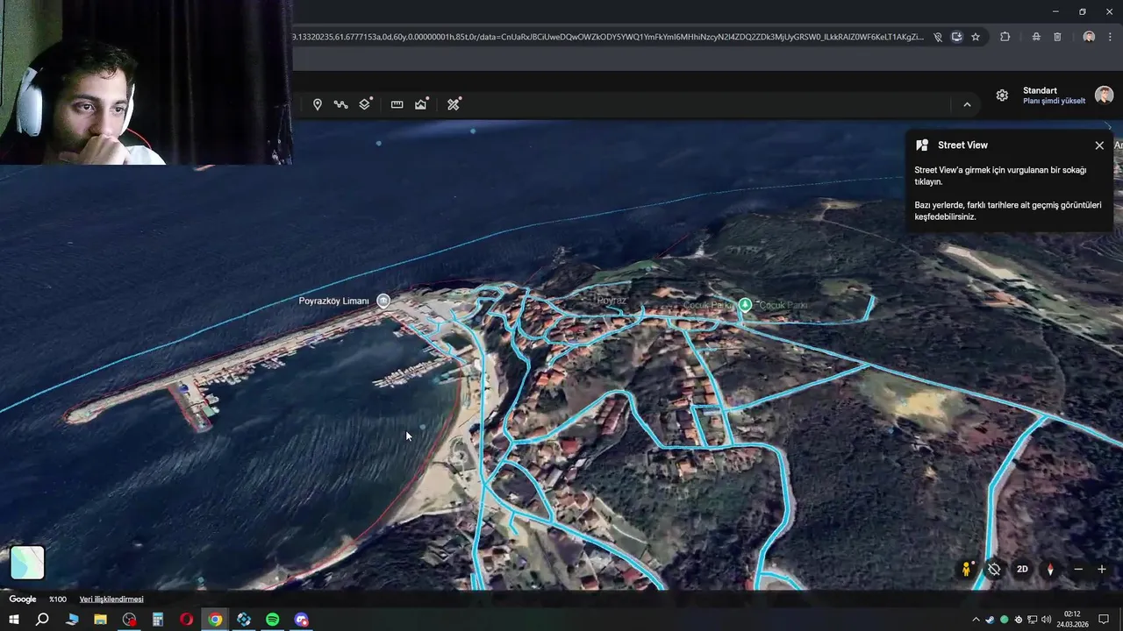Open the map layers tool
This screenshot has width=1123, height=631.
(366, 104)
